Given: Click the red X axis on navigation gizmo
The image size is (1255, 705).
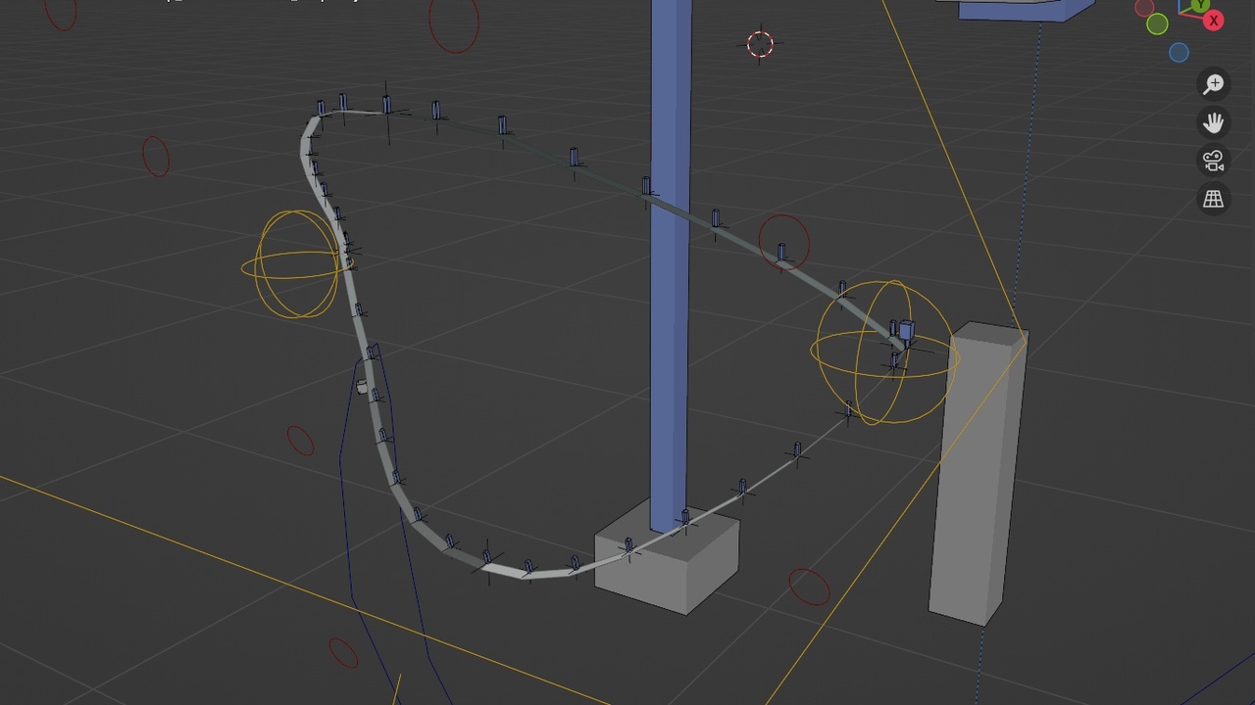Looking at the screenshot, I should coord(1214,21).
